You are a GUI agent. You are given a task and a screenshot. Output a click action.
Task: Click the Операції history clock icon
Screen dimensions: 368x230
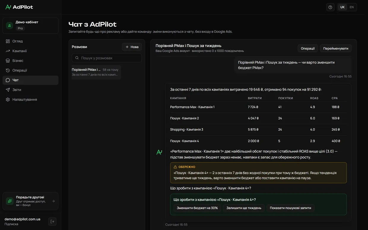[8, 70]
